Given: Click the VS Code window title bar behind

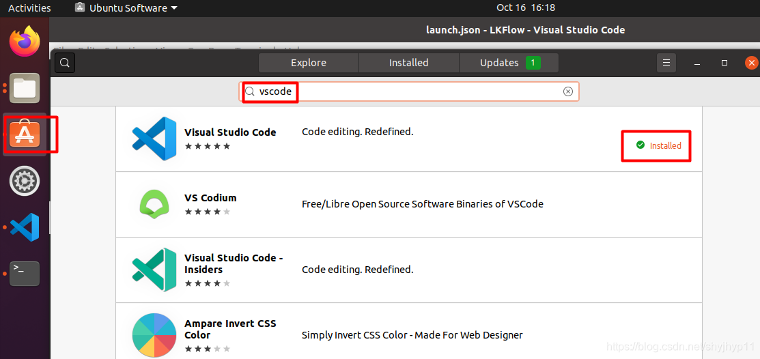Looking at the screenshot, I should pyautogui.click(x=525, y=30).
